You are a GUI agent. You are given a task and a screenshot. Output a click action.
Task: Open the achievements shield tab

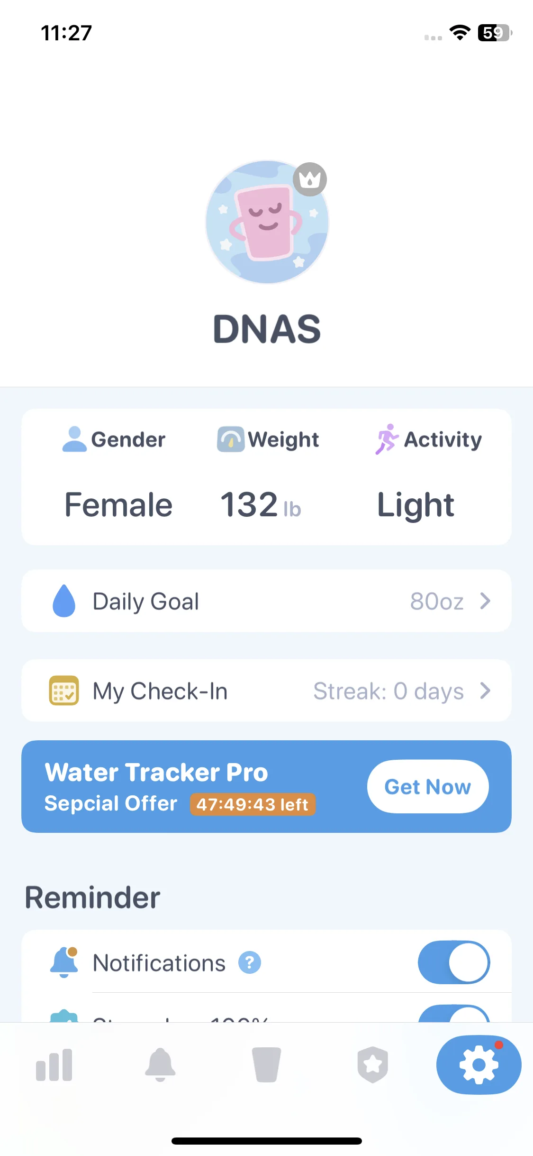[x=373, y=1065]
